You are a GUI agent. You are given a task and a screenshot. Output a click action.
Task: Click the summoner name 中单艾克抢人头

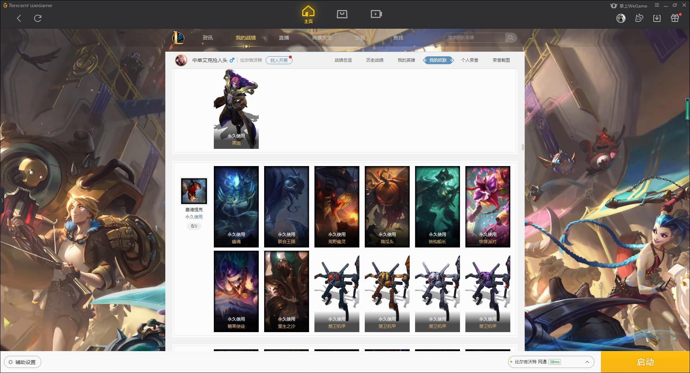210,60
